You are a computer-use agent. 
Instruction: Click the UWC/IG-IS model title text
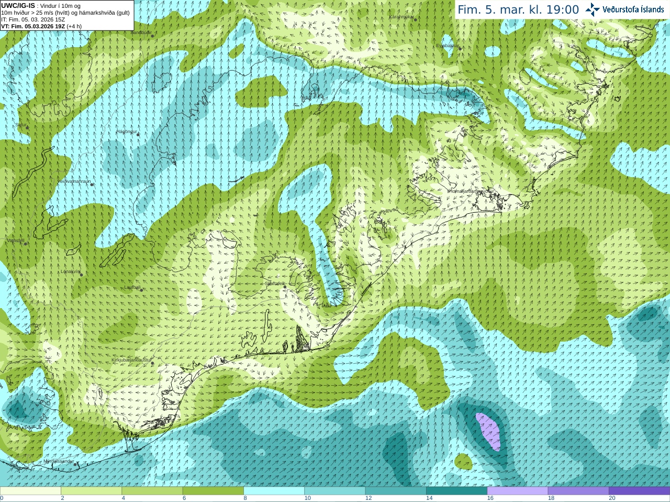[18, 6]
